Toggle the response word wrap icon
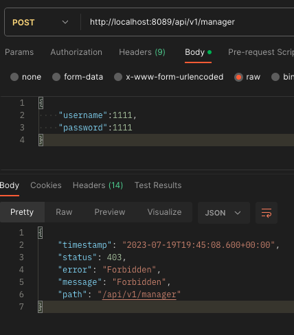The height and width of the screenshot is (335, 294). click(267, 213)
